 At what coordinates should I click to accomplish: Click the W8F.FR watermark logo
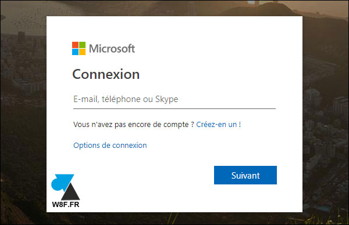pyautogui.click(x=66, y=191)
